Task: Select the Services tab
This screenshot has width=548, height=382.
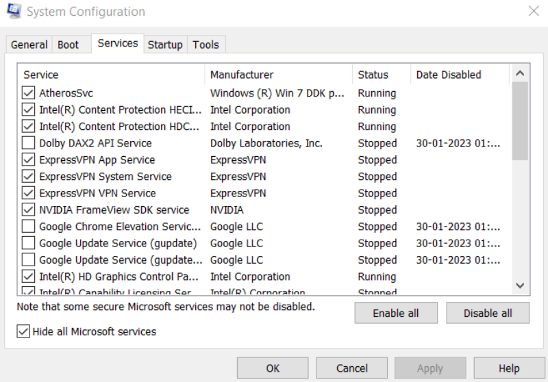Action: (x=118, y=43)
